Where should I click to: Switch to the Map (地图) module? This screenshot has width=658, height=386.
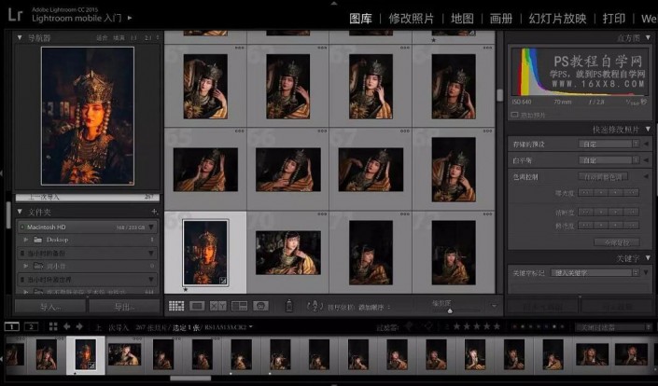coord(461,18)
